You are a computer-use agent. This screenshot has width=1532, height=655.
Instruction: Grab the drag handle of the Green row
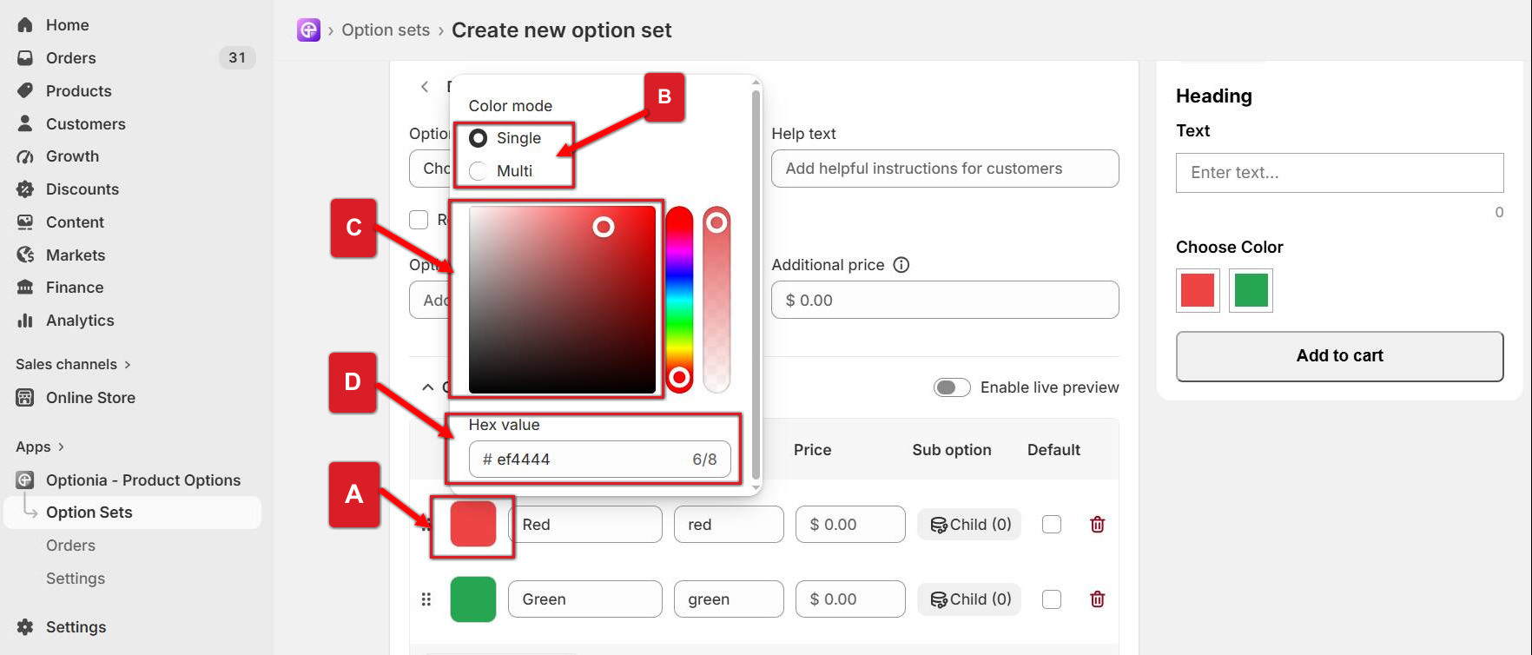[x=426, y=599]
